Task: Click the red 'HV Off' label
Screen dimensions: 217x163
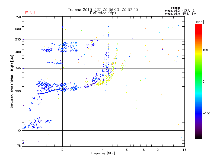Action: [29, 12]
